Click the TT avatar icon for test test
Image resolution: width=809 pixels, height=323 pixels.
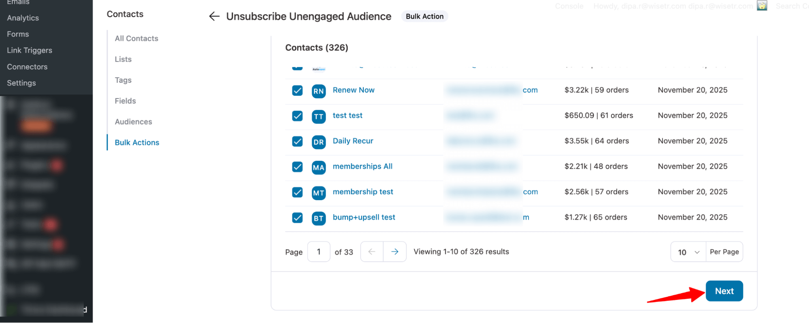(x=319, y=117)
